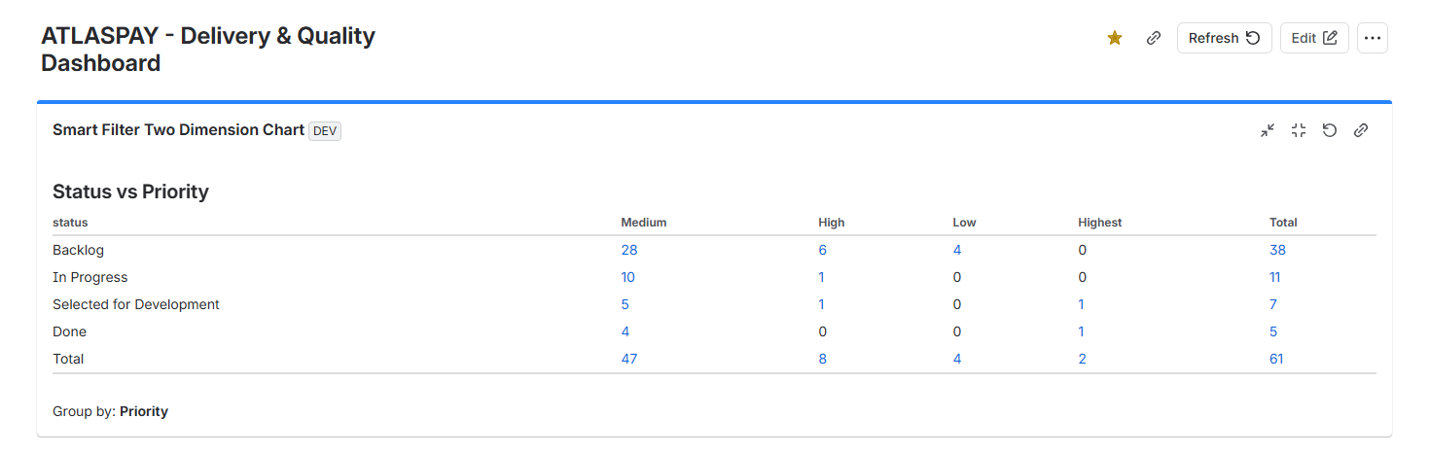Viewport: 1430px width, 453px height.
Task: Click the DEV badge beside gadget title
Action: 325,131
